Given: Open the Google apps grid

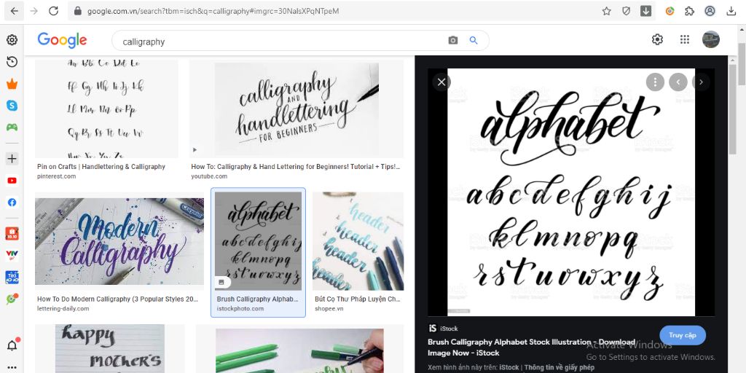Looking at the screenshot, I should 685,39.
